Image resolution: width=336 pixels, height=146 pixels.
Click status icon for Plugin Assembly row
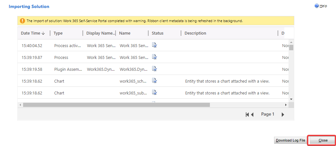coord(154,69)
